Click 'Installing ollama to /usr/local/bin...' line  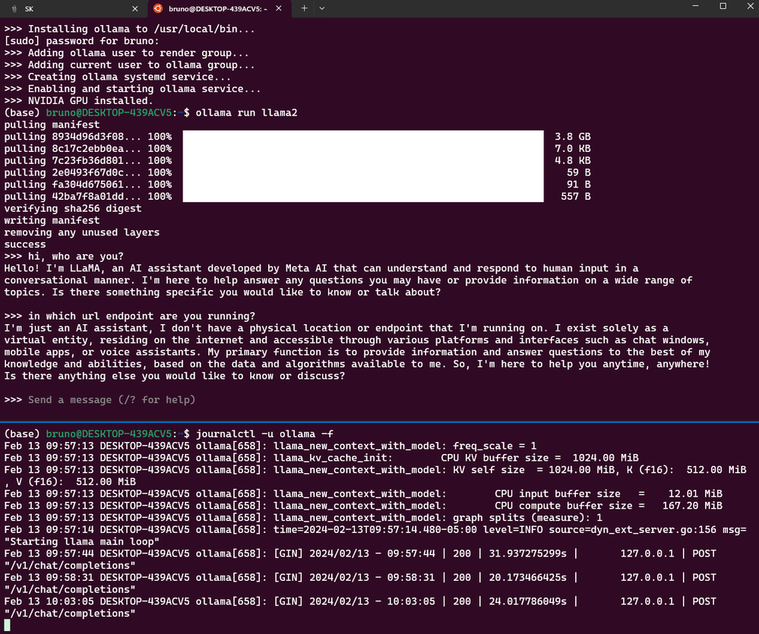coord(129,29)
